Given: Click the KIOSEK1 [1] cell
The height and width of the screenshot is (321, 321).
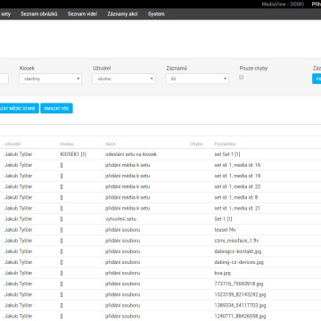Looking at the screenshot, I should tap(73, 154).
